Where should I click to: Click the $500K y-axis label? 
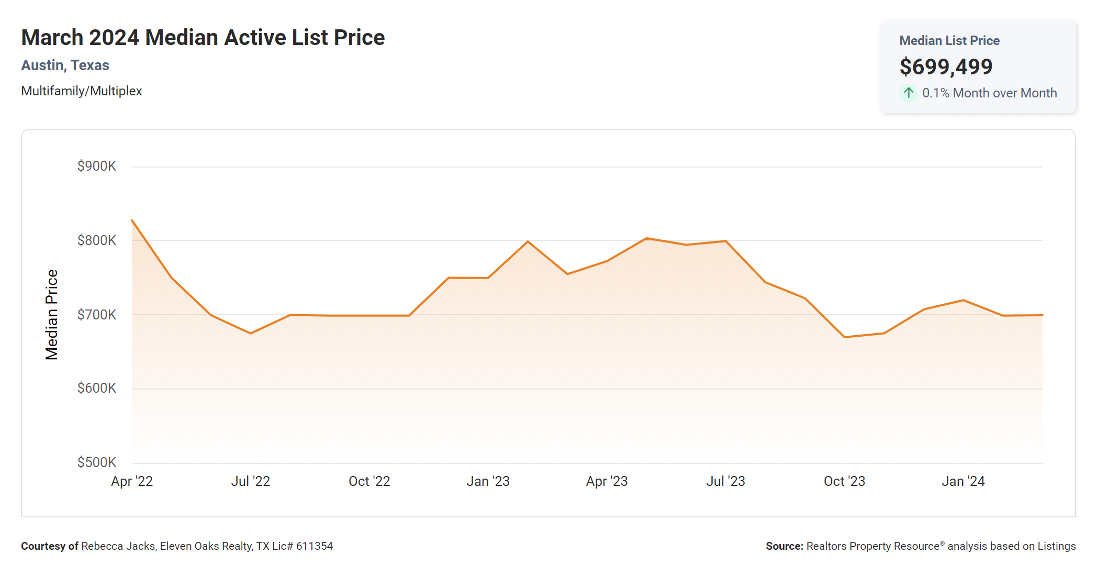tap(97, 462)
